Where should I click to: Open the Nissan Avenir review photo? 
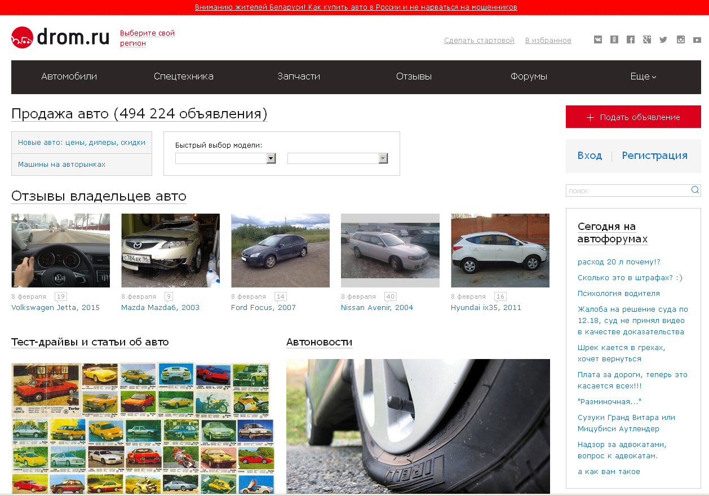click(x=390, y=250)
